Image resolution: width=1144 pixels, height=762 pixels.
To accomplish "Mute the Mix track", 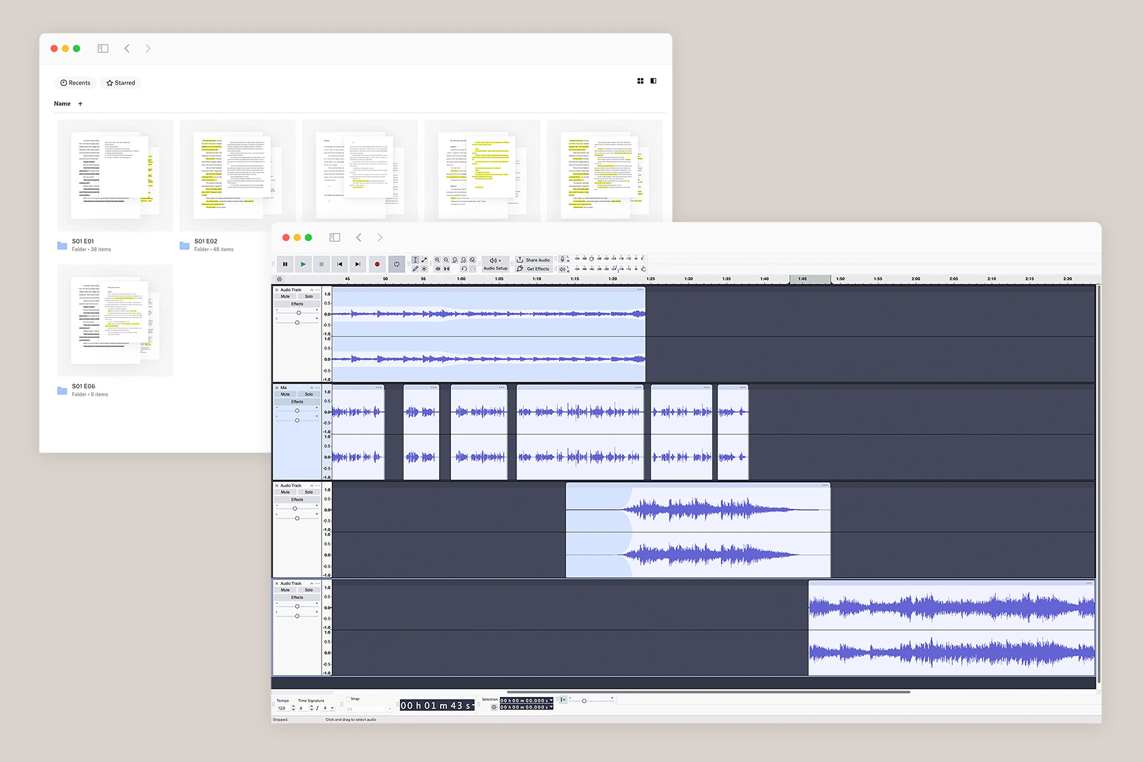I will (x=285, y=395).
